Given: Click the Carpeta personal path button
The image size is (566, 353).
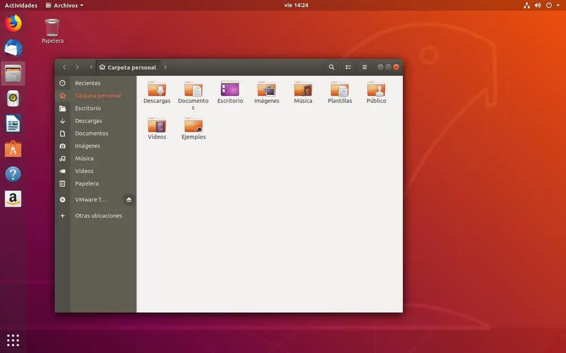Looking at the screenshot, I should click(x=127, y=67).
